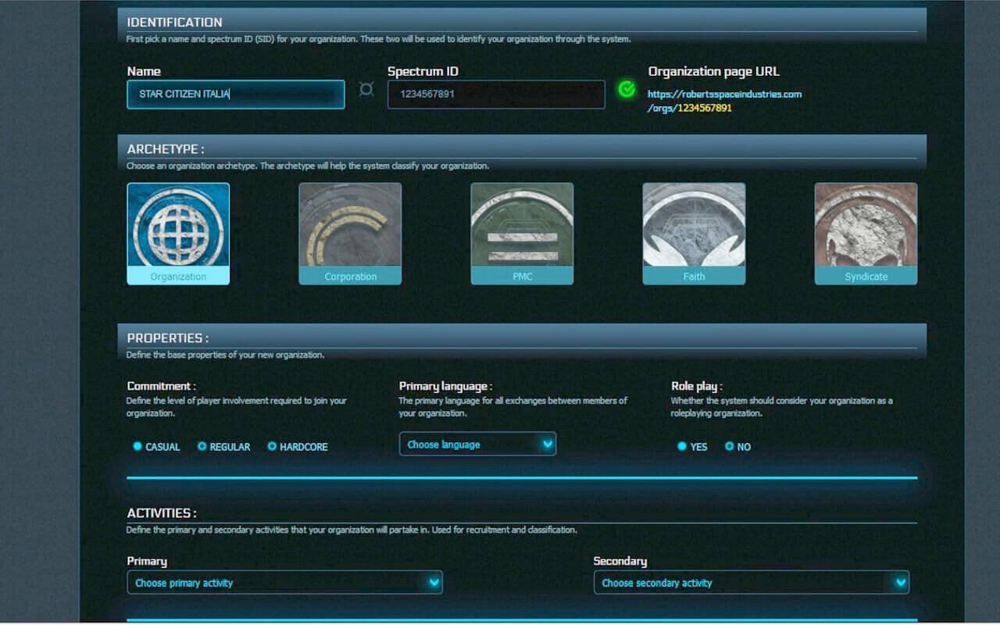The width and height of the screenshot is (1000, 625).
Task: Choose the Syndicate archetype skull icon
Action: click(x=866, y=225)
